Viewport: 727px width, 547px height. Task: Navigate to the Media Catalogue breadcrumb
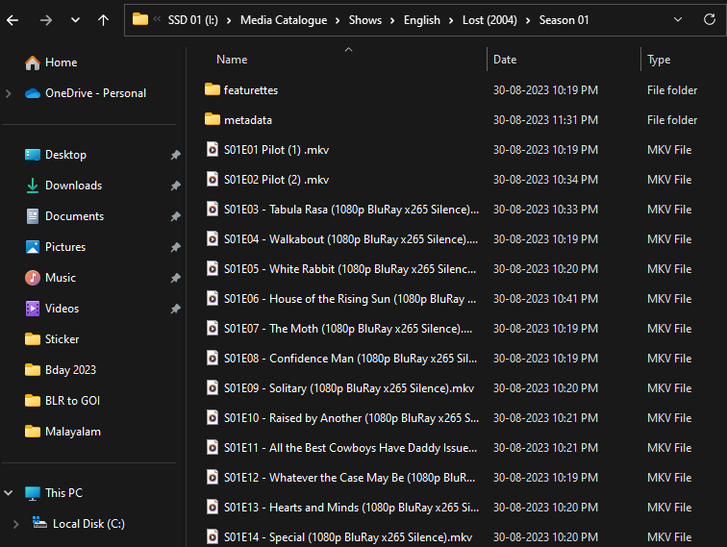[x=286, y=19]
